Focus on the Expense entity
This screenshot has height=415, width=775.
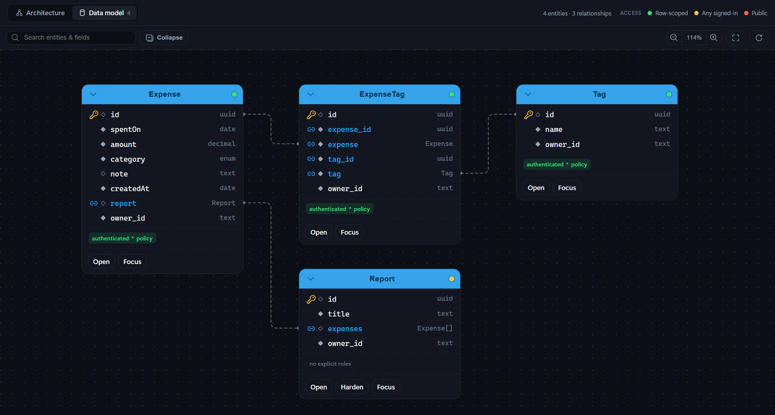[x=132, y=262]
